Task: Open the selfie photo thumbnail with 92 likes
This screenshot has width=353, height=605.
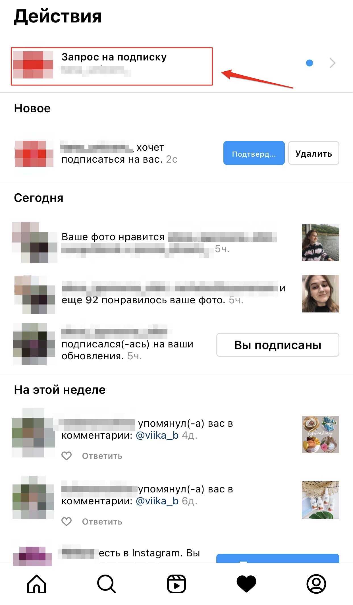Action: click(x=320, y=294)
